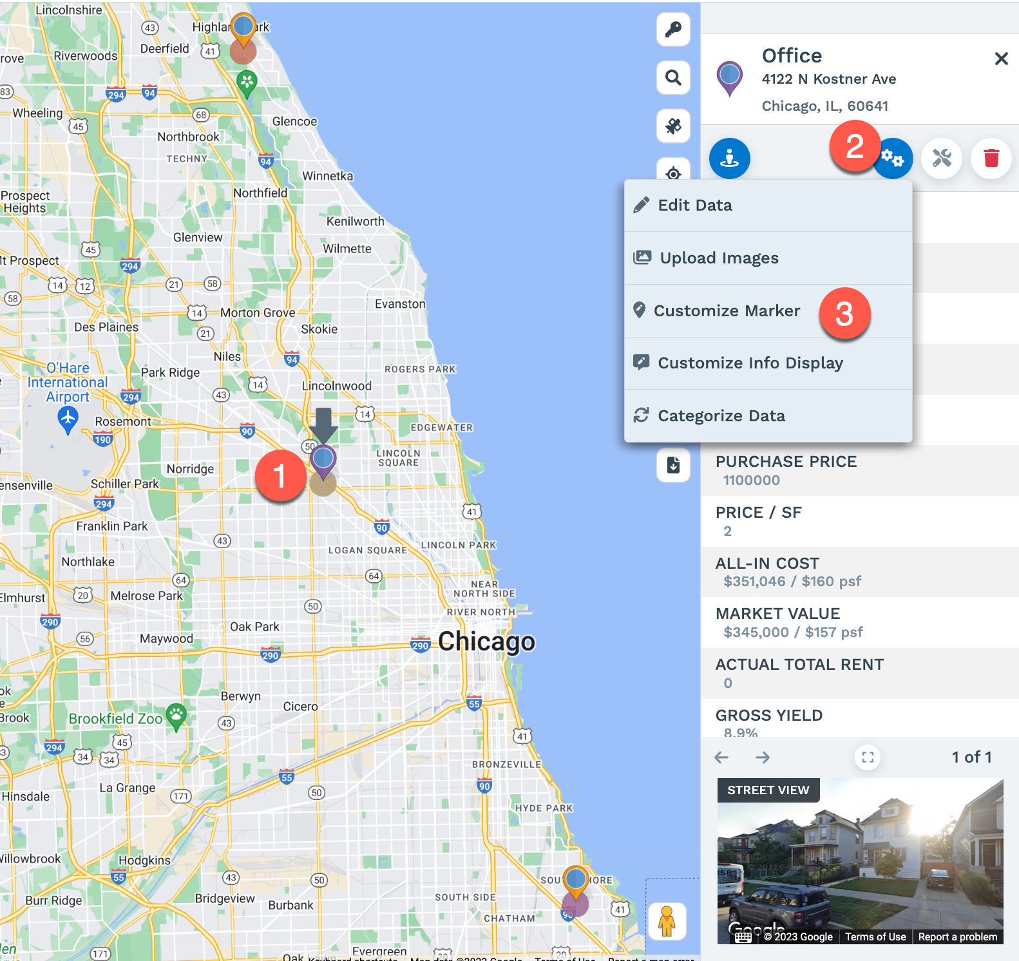This screenshot has width=1019, height=961.
Task: Expand image to fullscreen icon
Action: [868, 757]
